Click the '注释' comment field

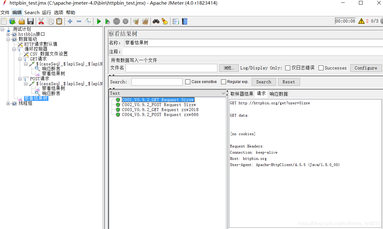(253, 52)
